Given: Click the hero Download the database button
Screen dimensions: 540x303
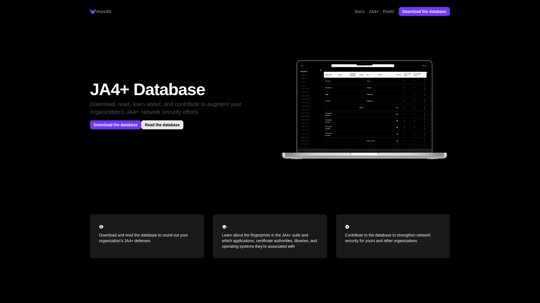Looking at the screenshot, I should click(115, 125).
